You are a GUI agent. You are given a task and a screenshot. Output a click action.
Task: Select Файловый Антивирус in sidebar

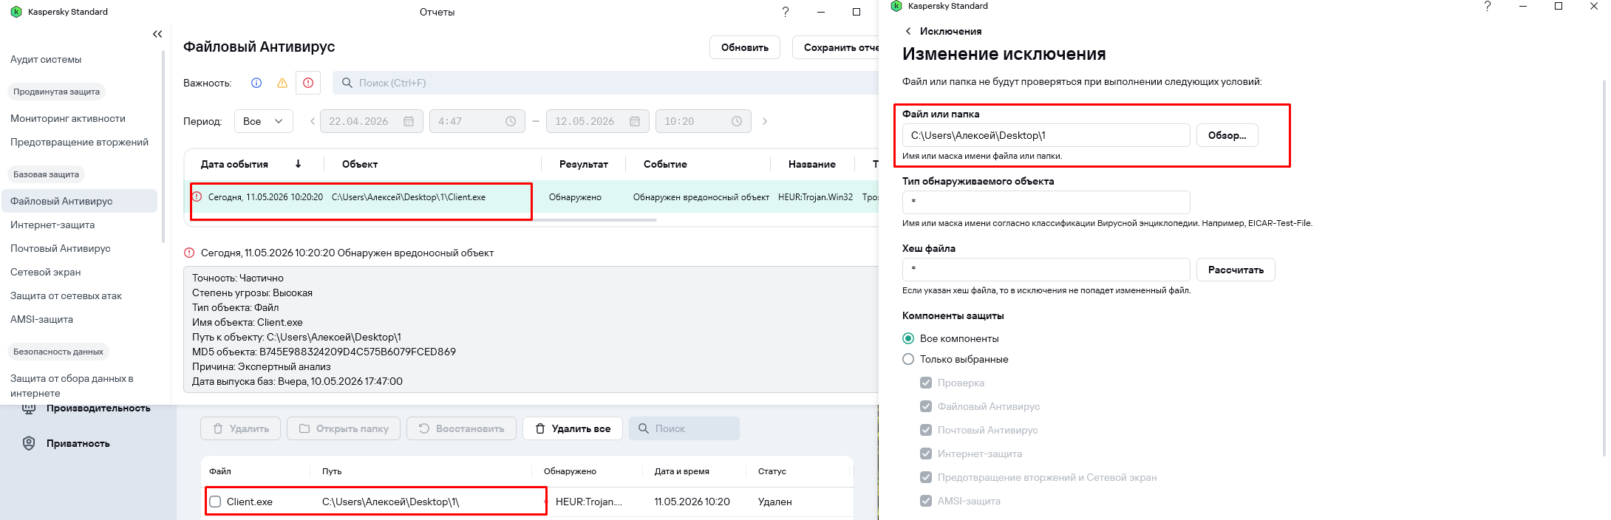click(79, 201)
